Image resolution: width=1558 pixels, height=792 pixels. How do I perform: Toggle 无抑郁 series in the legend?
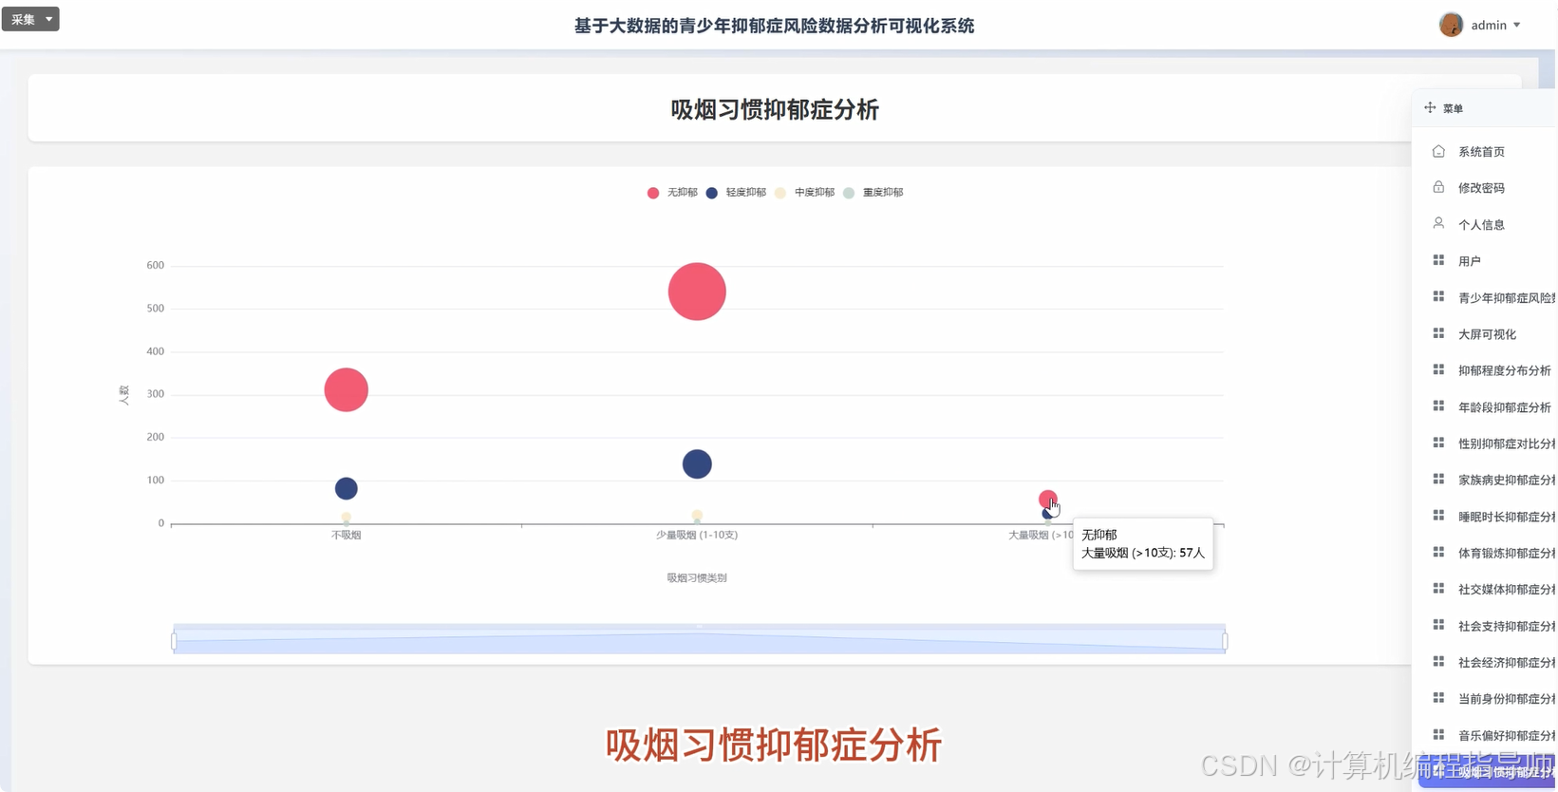[x=672, y=193]
